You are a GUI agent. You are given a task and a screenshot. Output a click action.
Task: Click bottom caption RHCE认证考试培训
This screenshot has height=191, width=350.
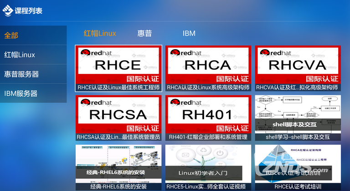click(298, 186)
